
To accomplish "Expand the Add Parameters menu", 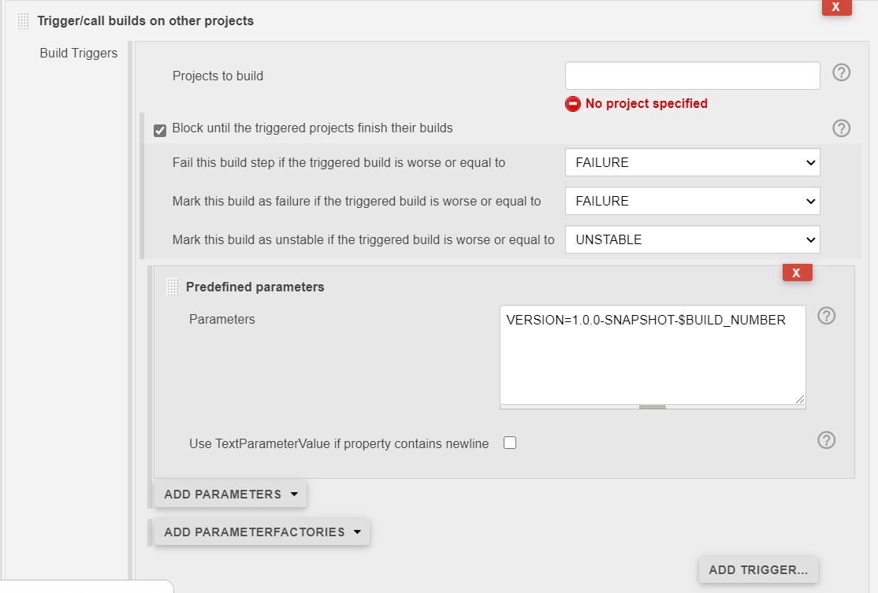I will [x=231, y=495].
